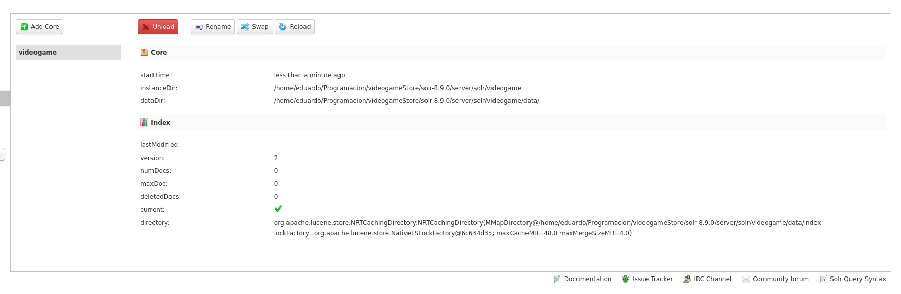This screenshot has width=901, height=294.
Task: Open the Rename core dialog
Action: click(212, 27)
